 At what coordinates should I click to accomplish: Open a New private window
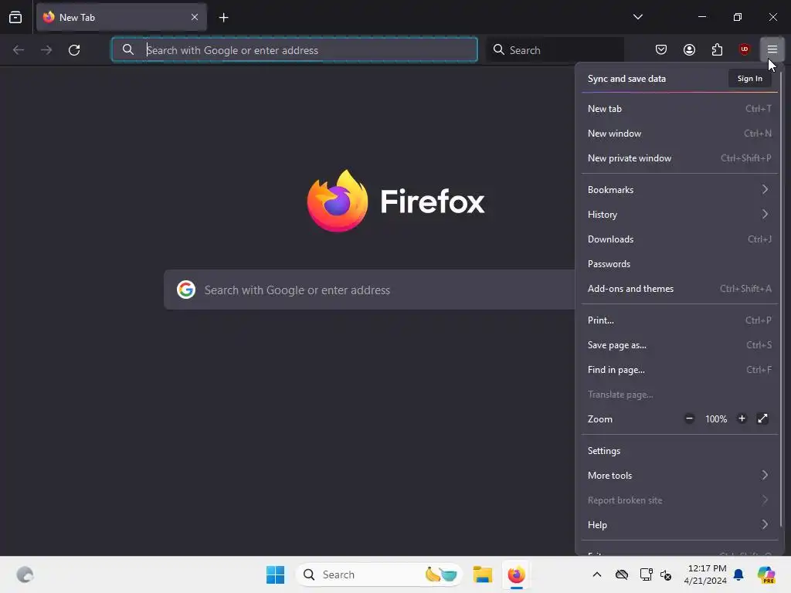tap(680, 158)
